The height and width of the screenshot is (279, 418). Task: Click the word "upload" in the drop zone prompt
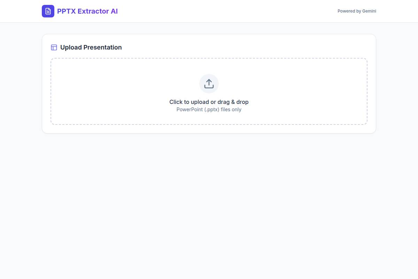click(200, 102)
